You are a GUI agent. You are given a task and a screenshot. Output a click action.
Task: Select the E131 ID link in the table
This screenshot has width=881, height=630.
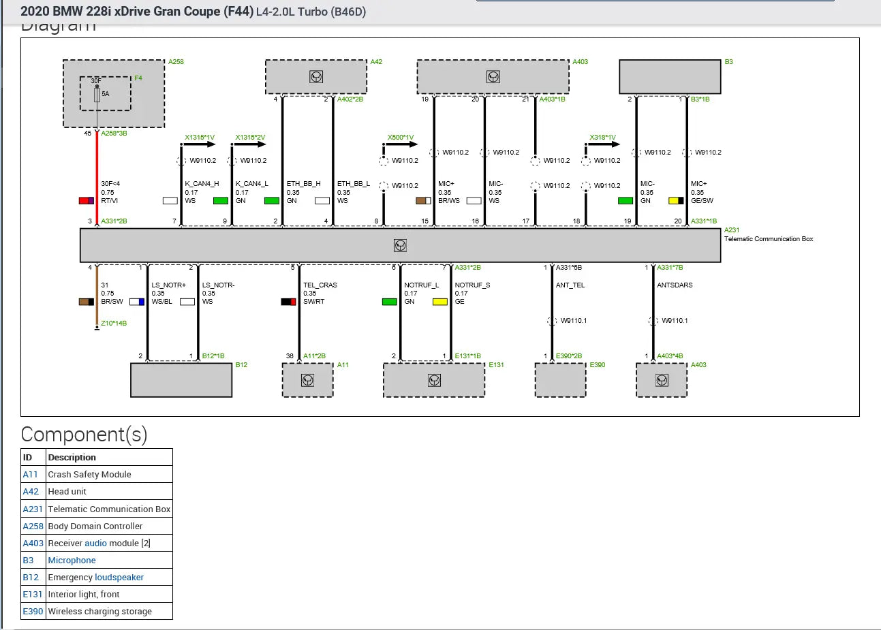tap(33, 594)
